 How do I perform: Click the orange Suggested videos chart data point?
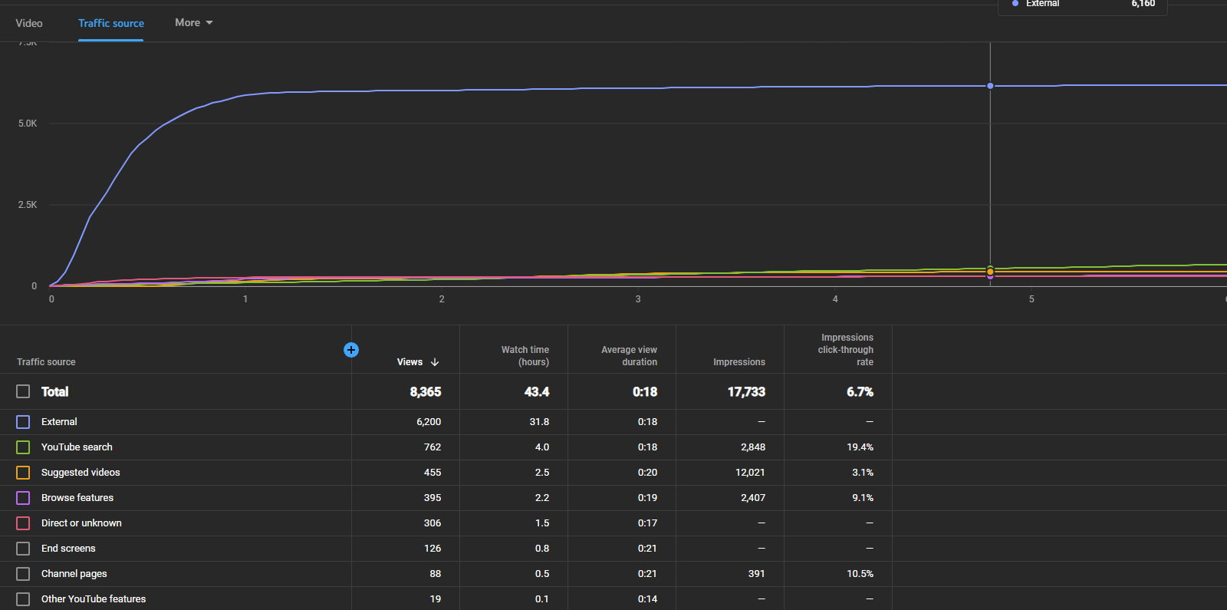point(990,272)
